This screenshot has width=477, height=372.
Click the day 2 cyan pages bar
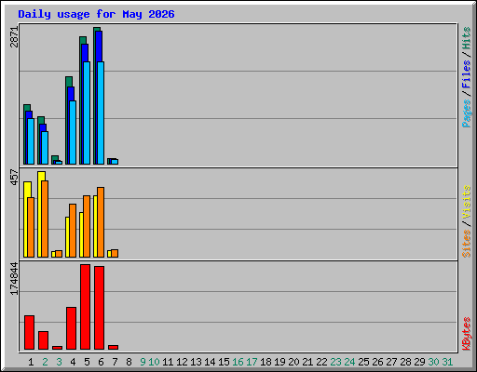(x=45, y=148)
